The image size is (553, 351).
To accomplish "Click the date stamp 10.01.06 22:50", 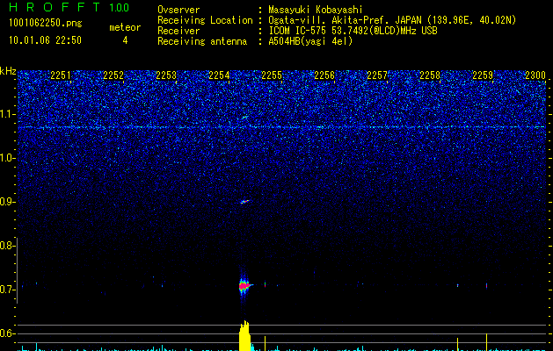I will 45,40.
